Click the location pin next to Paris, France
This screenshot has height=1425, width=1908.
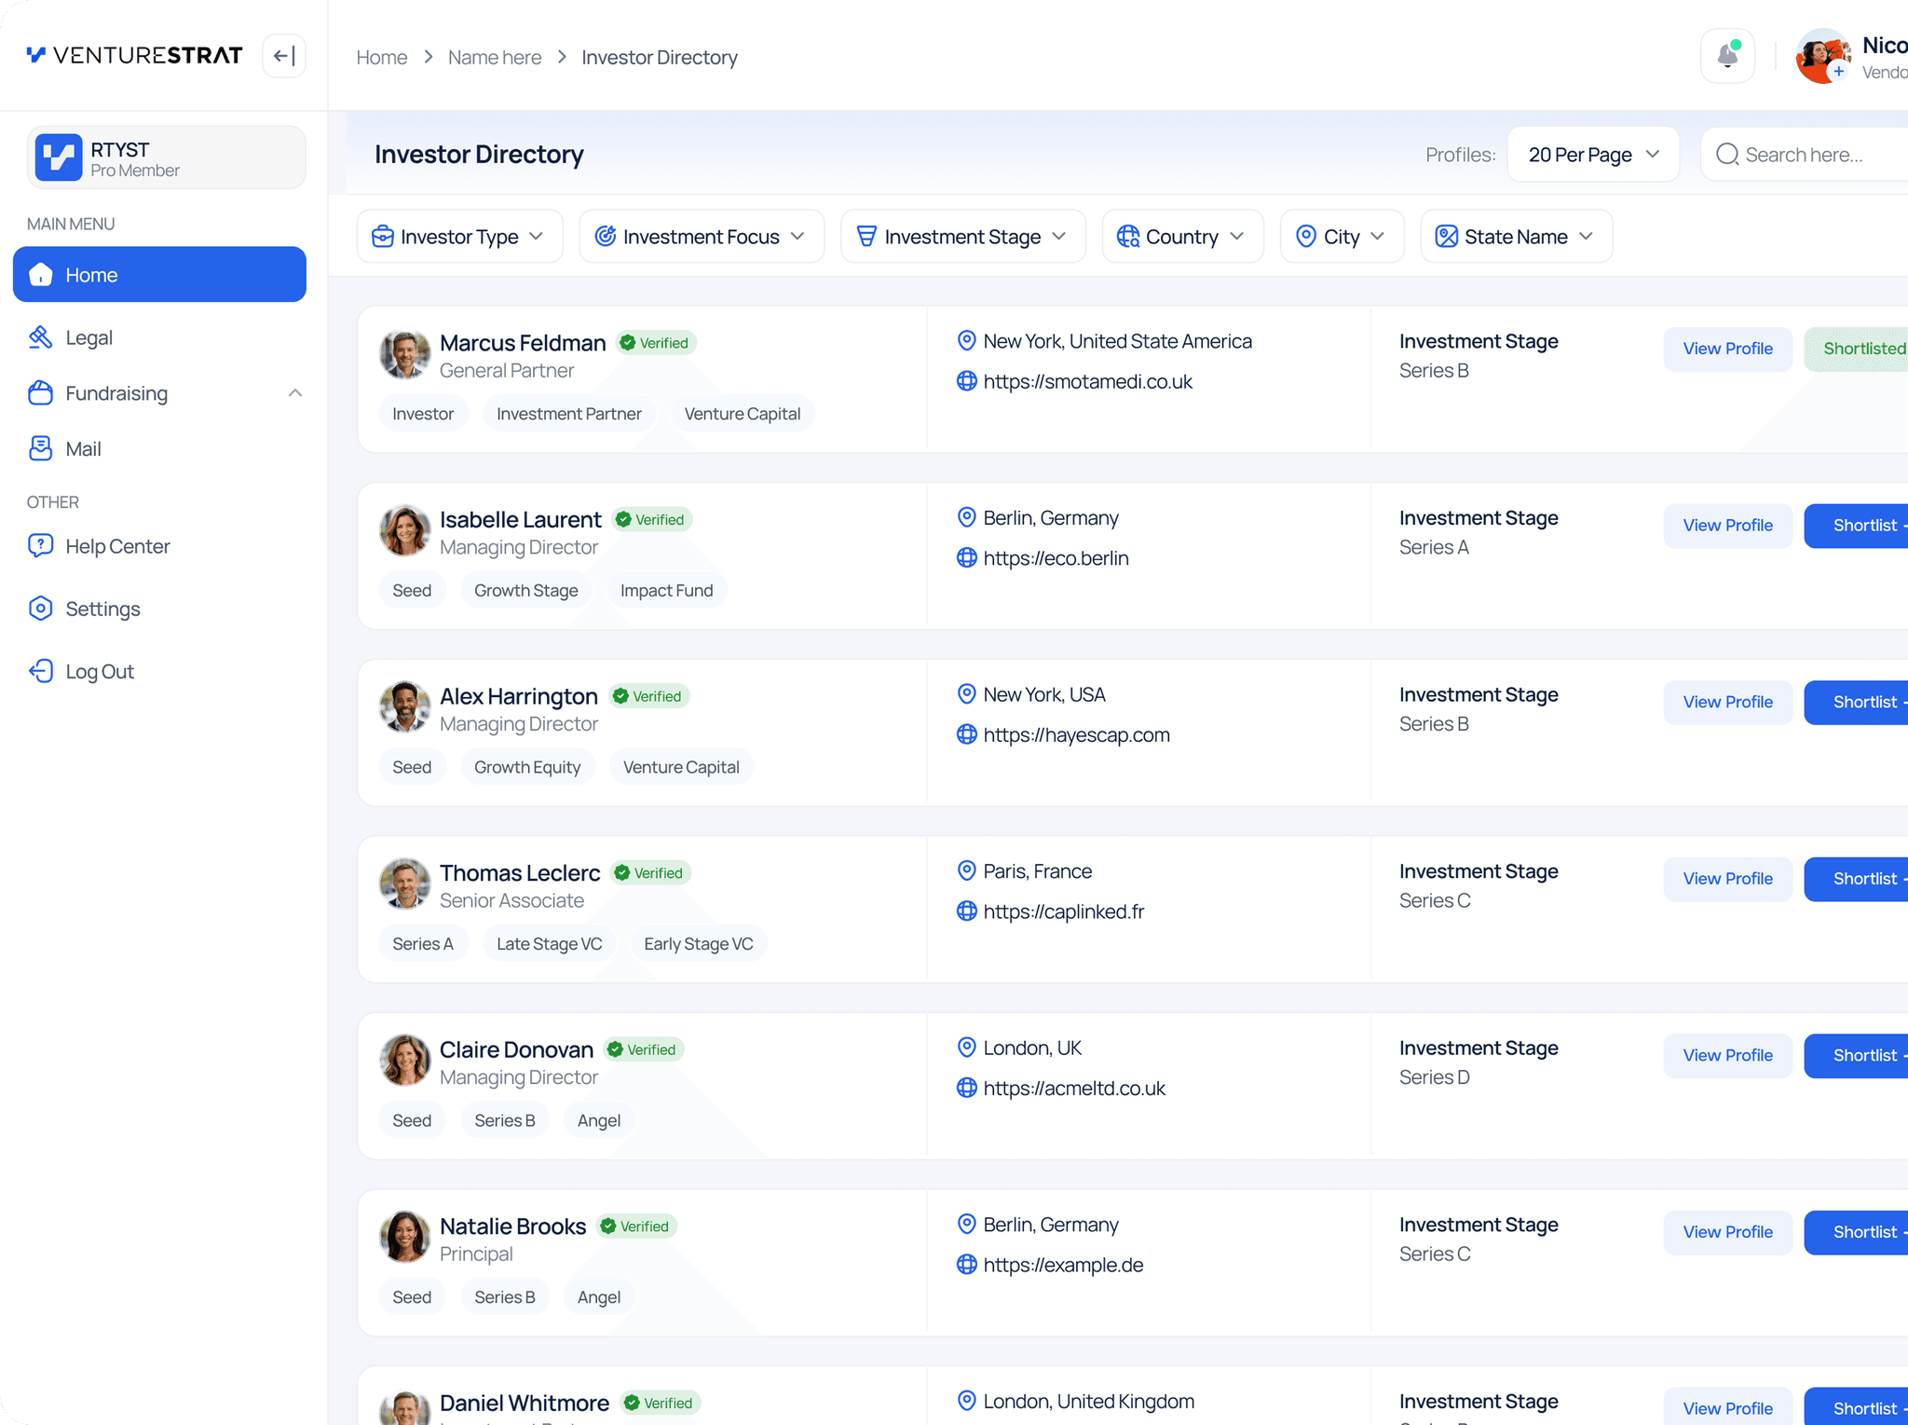coord(966,870)
